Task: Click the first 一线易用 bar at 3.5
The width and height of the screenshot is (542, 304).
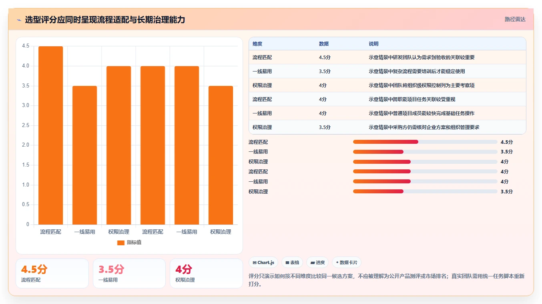Action: (85, 155)
